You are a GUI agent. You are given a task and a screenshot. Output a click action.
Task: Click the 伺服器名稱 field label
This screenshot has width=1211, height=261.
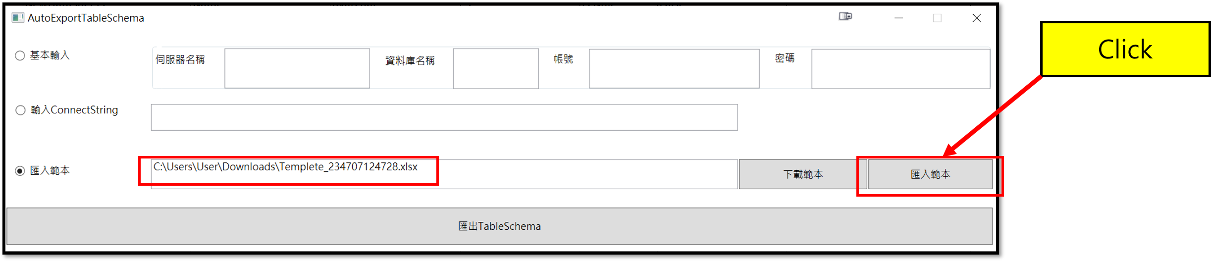point(180,59)
